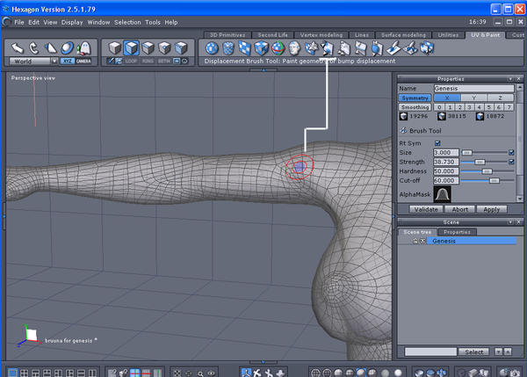Collapse the Scene panel with its arrow

coord(510,221)
